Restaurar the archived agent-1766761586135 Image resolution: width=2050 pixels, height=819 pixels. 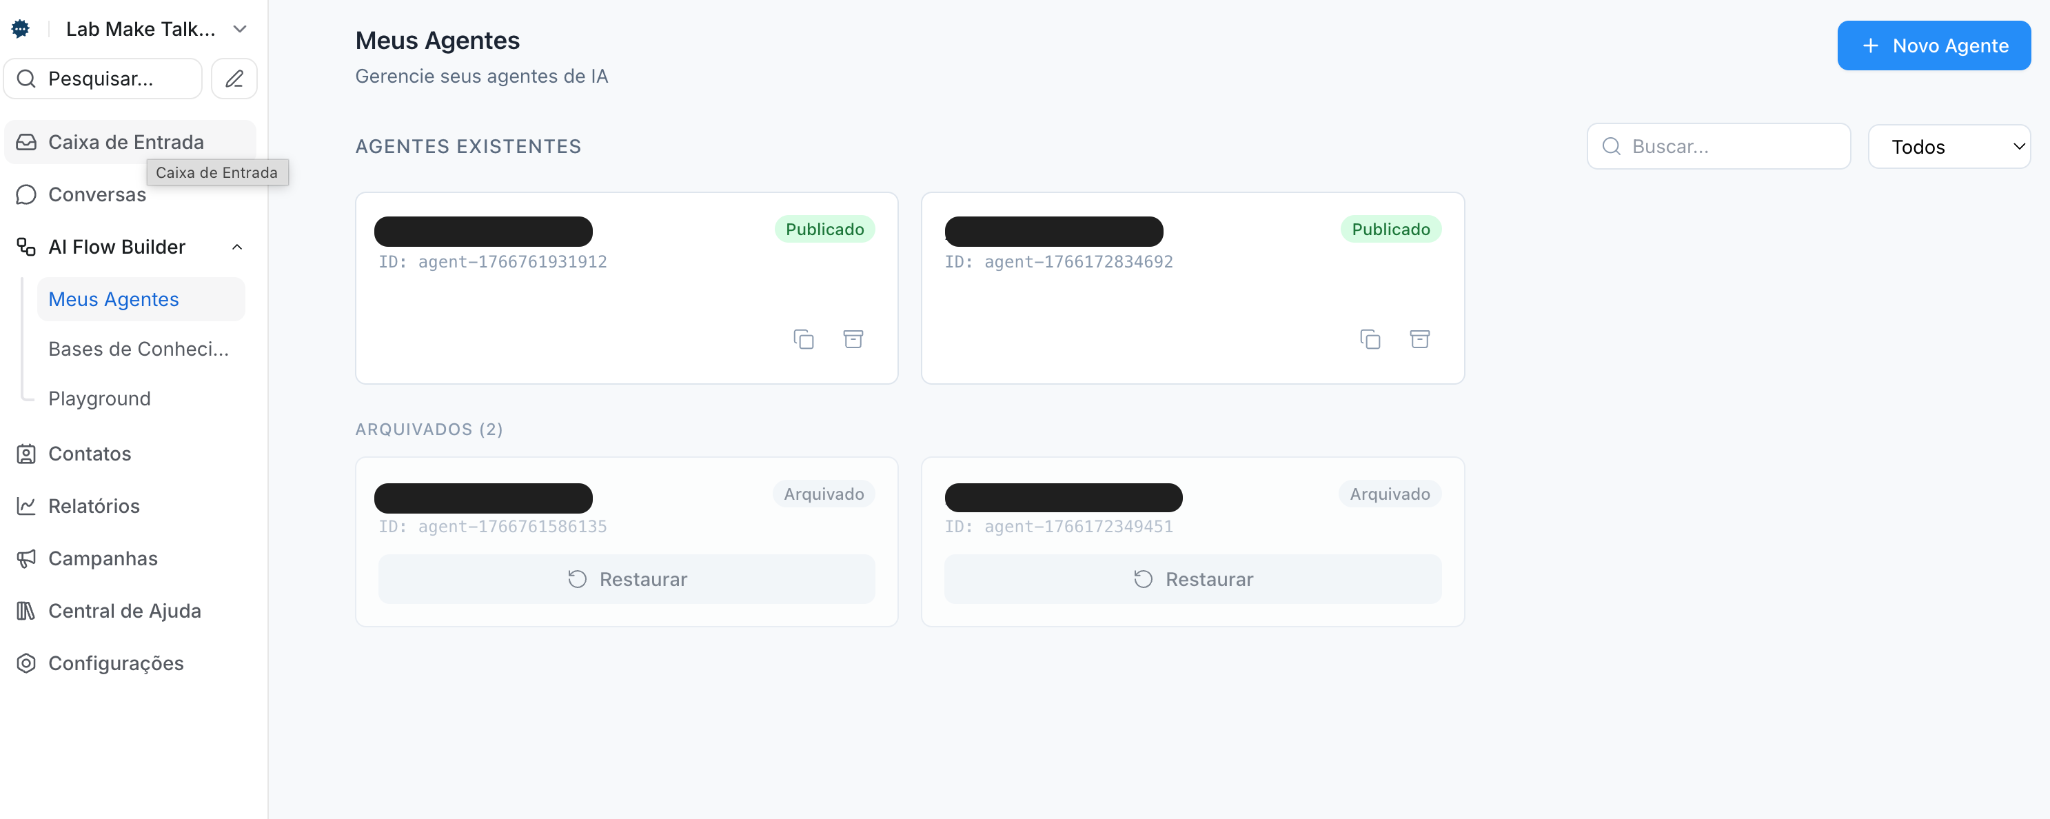tap(627, 578)
